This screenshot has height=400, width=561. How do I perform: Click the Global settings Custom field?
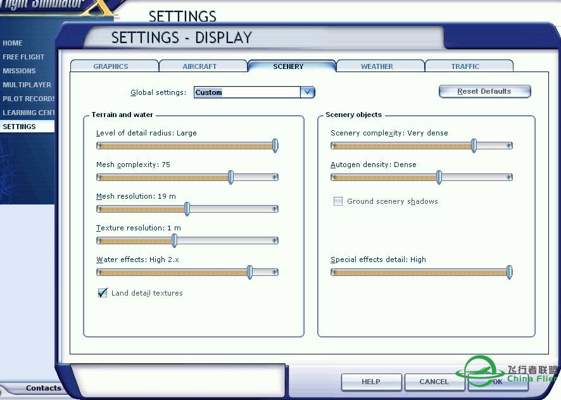pos(247,92)
